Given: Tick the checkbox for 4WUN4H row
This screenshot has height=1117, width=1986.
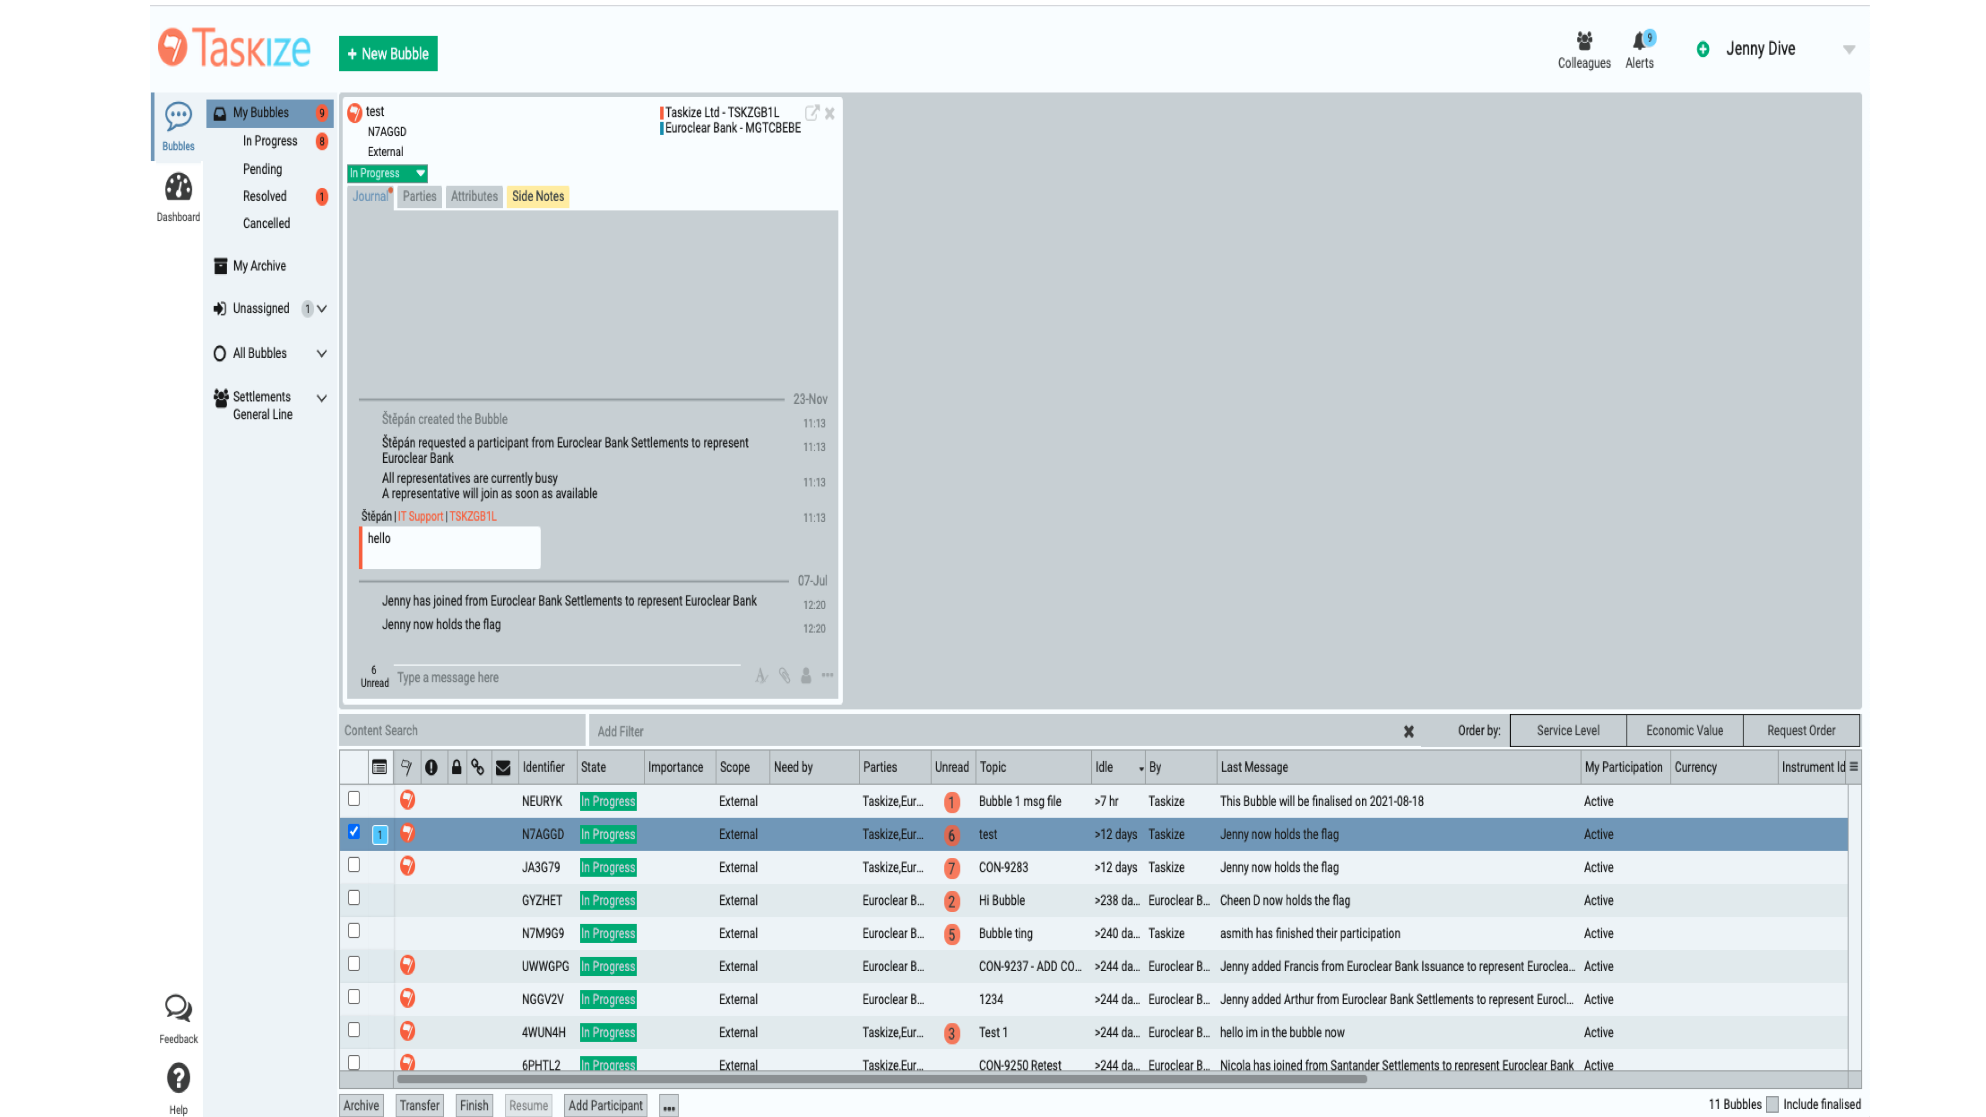Looking at the screenshot, I should click(x=354, y=1031).
